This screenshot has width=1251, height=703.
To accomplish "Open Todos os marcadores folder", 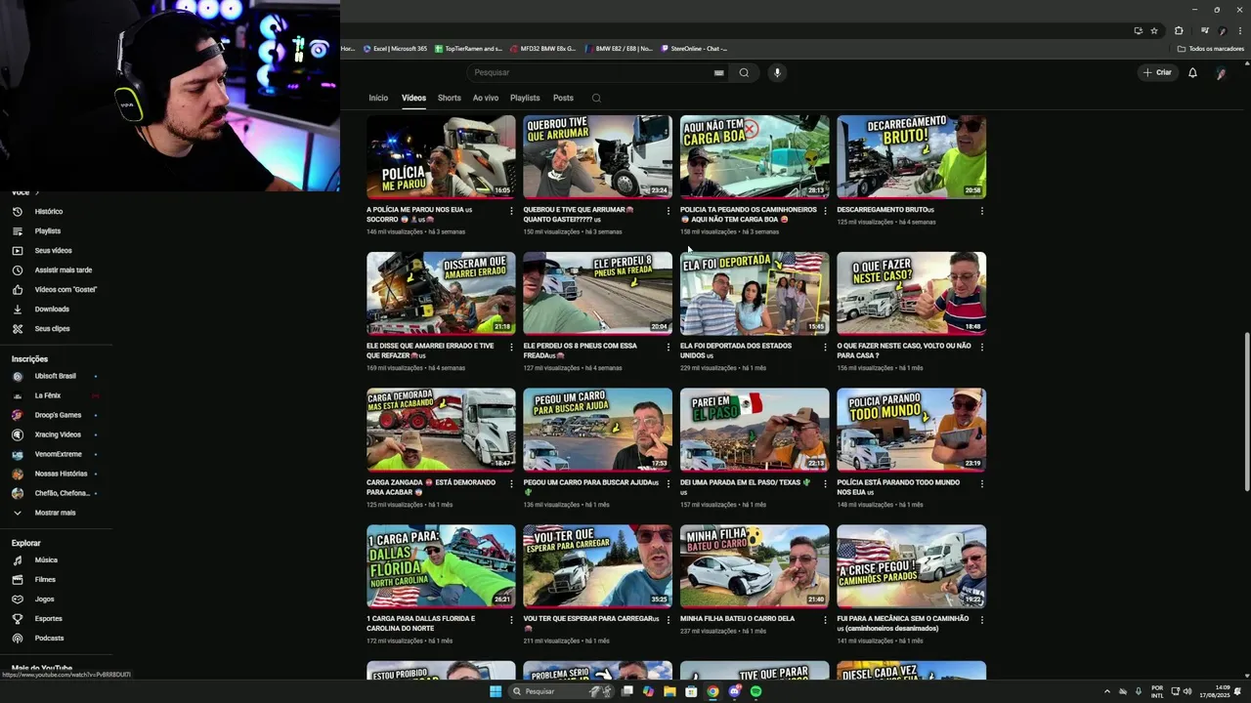I will 1211,49.
